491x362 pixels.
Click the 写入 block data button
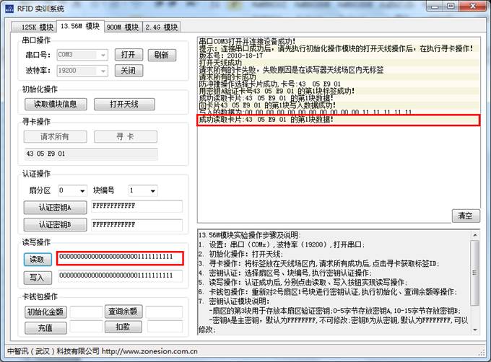[37, 276]
